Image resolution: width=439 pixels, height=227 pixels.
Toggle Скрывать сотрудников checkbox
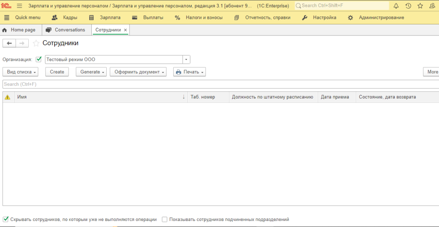click(x=6, y=219)
